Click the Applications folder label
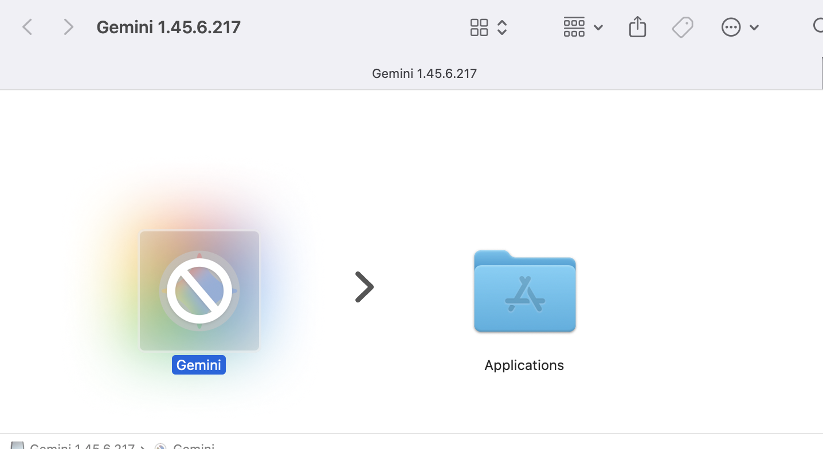This screenshot has width=823, height=449. (524, 365)
